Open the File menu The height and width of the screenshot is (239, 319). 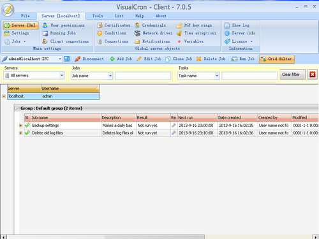pyautogui.click(x=25, y=16)
